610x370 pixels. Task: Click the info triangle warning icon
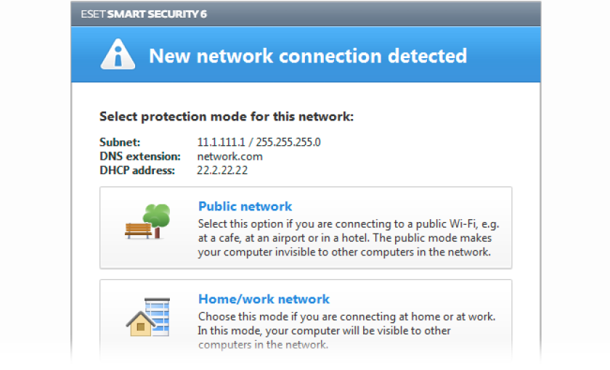[118, 54]
